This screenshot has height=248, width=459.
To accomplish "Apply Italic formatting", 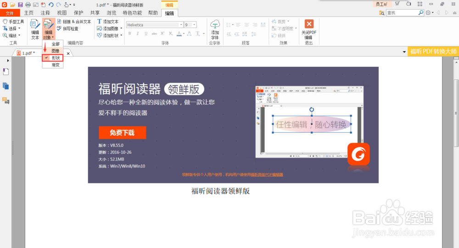I will click(x=138, y=33).
